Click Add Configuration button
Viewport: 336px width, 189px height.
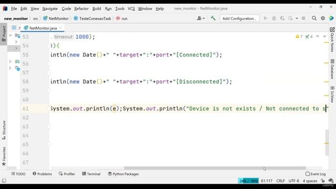click(x=239, y=18)
